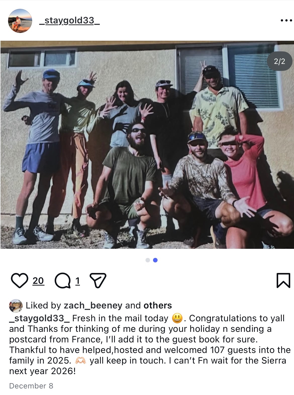Click the December 8 post date
Viewport: 294px width, 395px height.
(x=31, y=386)
